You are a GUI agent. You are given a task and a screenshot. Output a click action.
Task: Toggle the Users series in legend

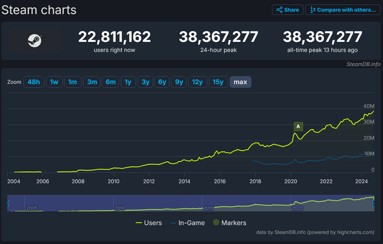148,223
